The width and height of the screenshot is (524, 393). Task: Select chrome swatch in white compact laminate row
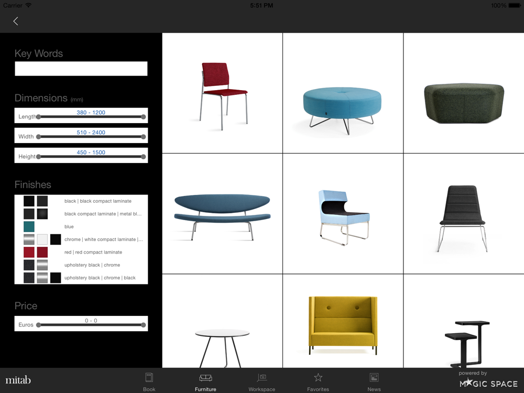click(29, 239)
